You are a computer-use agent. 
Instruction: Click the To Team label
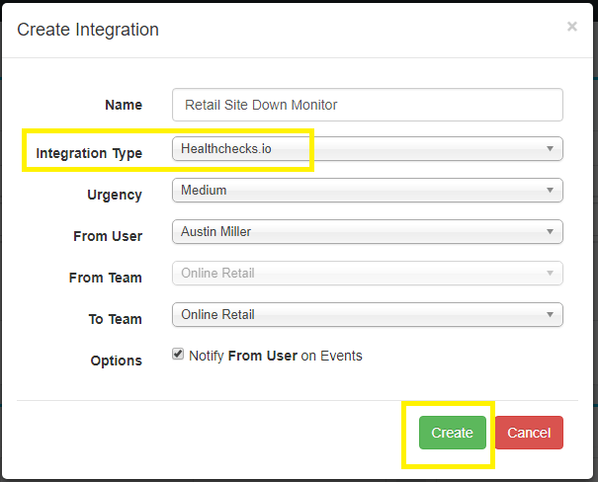[116, 319]
